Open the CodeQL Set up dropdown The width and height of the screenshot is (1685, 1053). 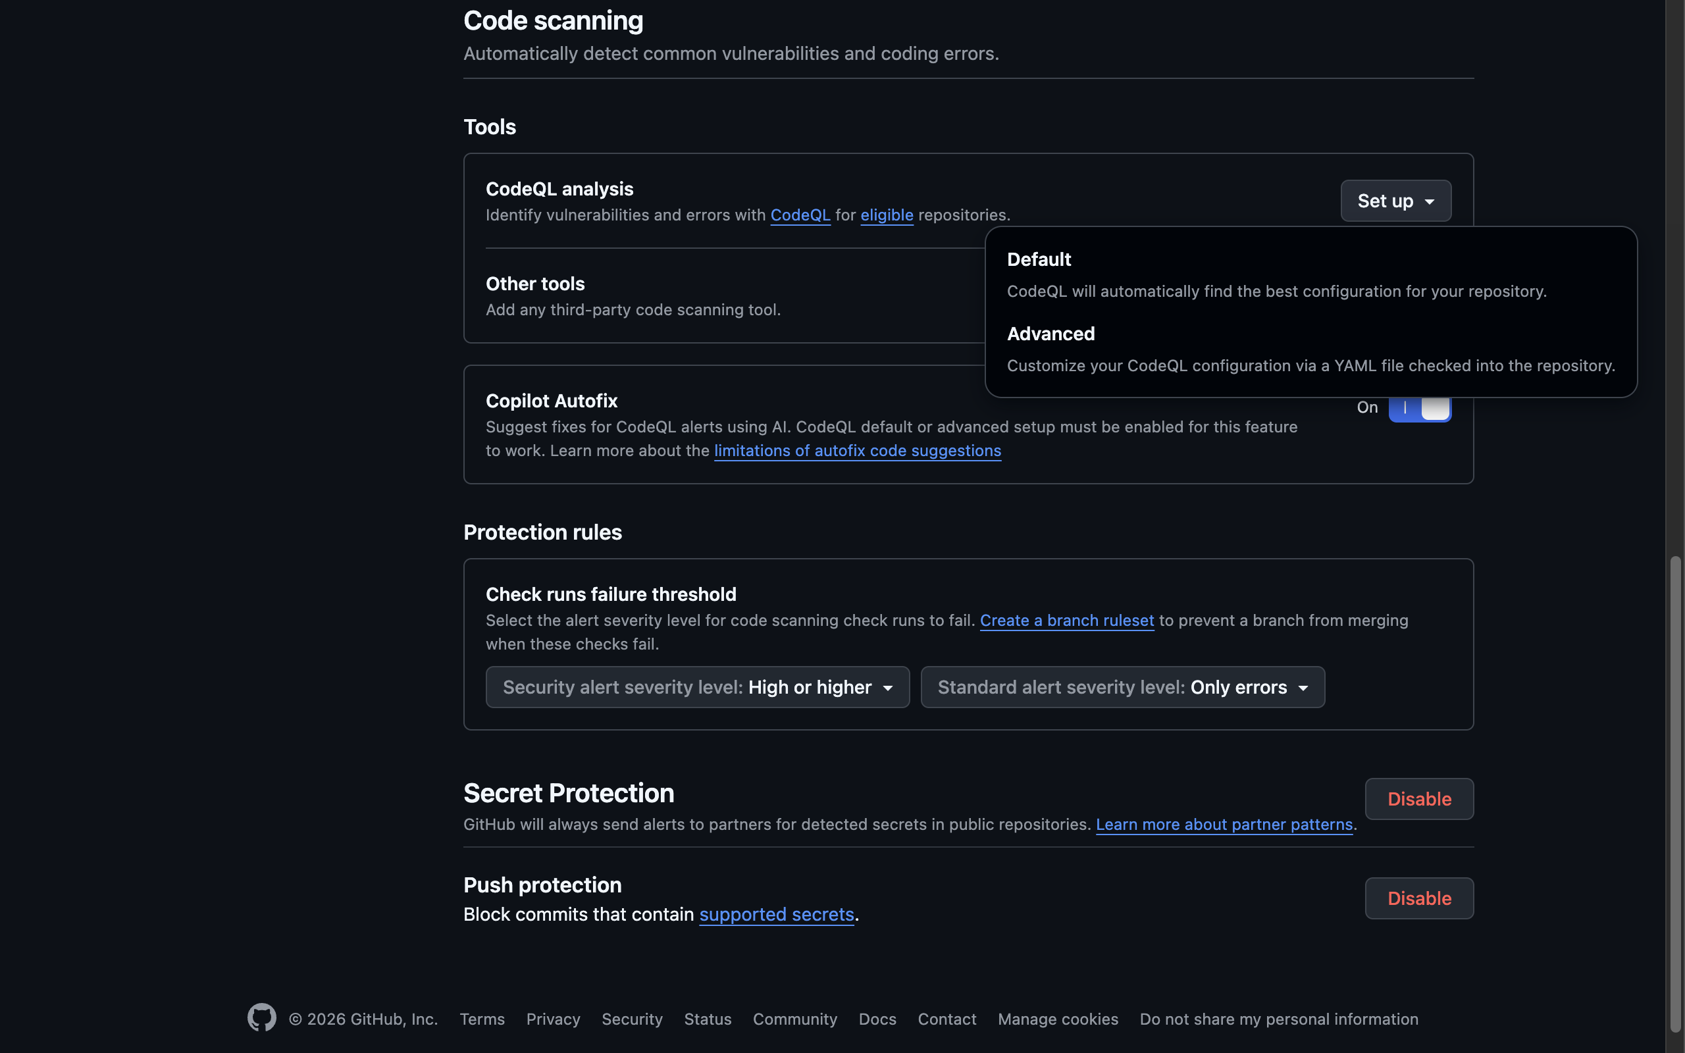coord(1395,201)
